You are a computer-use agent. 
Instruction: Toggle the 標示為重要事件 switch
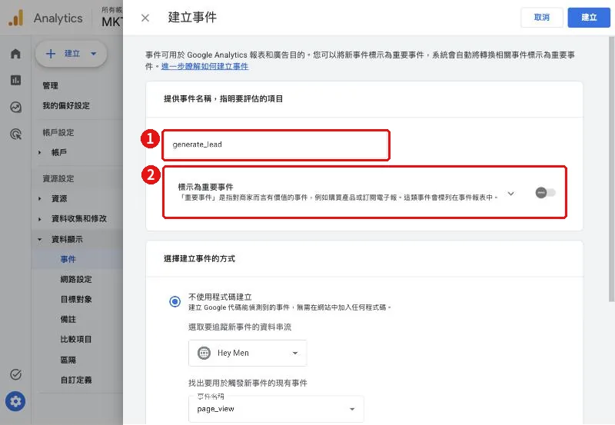(x=545, y=192)
